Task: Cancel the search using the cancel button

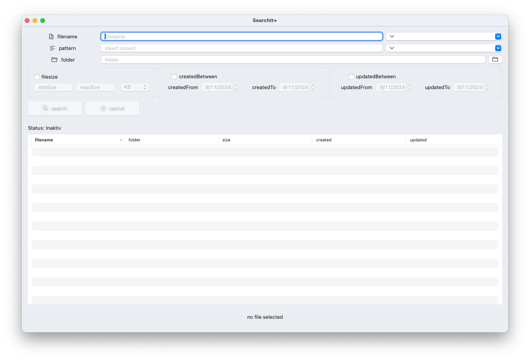Action: click(x=112, y=108)
